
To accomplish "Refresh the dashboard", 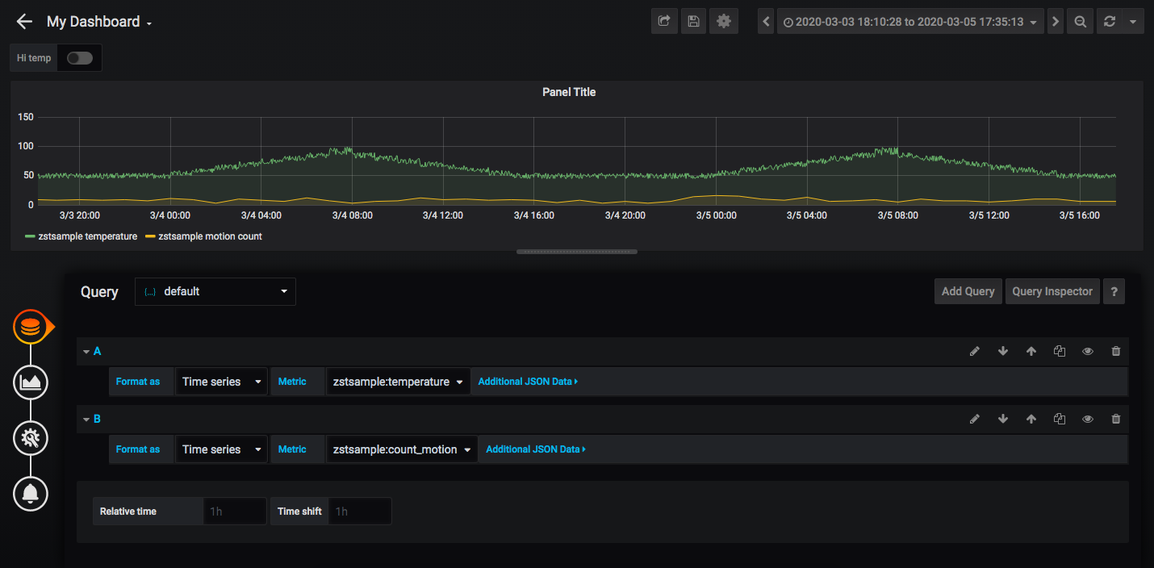I will 1110,22.
